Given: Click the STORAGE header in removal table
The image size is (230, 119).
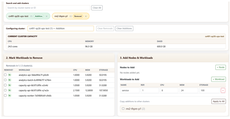Looking at the screenshot, I should (103, 70).
